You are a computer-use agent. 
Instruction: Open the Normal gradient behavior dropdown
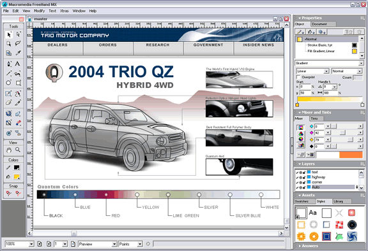coord(360,71)
